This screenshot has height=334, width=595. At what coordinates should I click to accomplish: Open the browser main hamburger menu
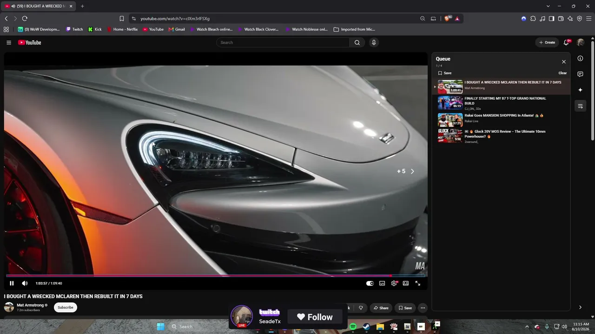point(588,19)
